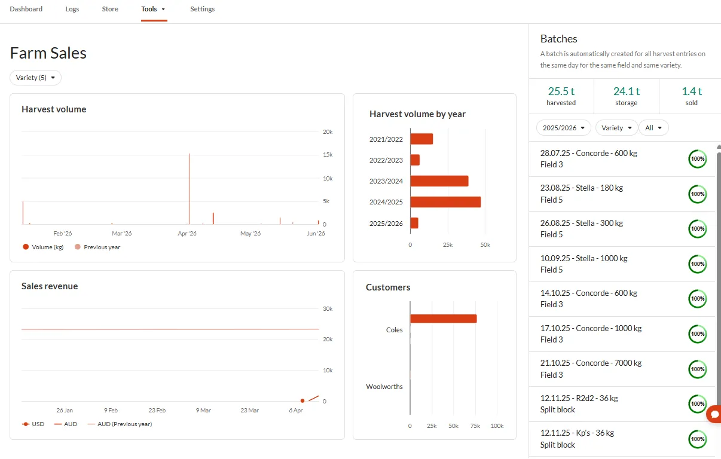The height and width of the screenshot is (459, 721).
Task: Open the chat support bubble icon
Action: [x=714, y=414]
